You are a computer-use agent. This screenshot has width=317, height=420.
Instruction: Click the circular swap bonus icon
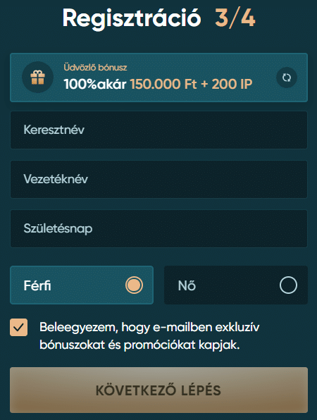pos(287,78)
